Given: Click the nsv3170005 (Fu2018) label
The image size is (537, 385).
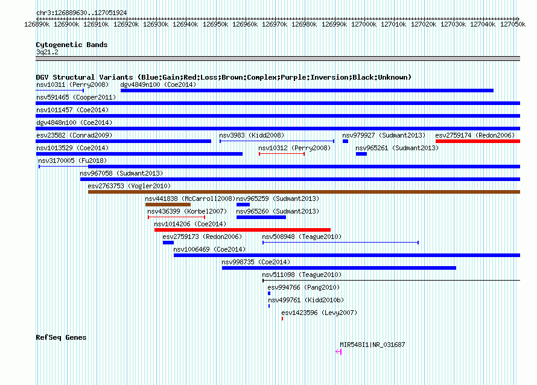Looking at the screenshot, I should coord(72,161).
